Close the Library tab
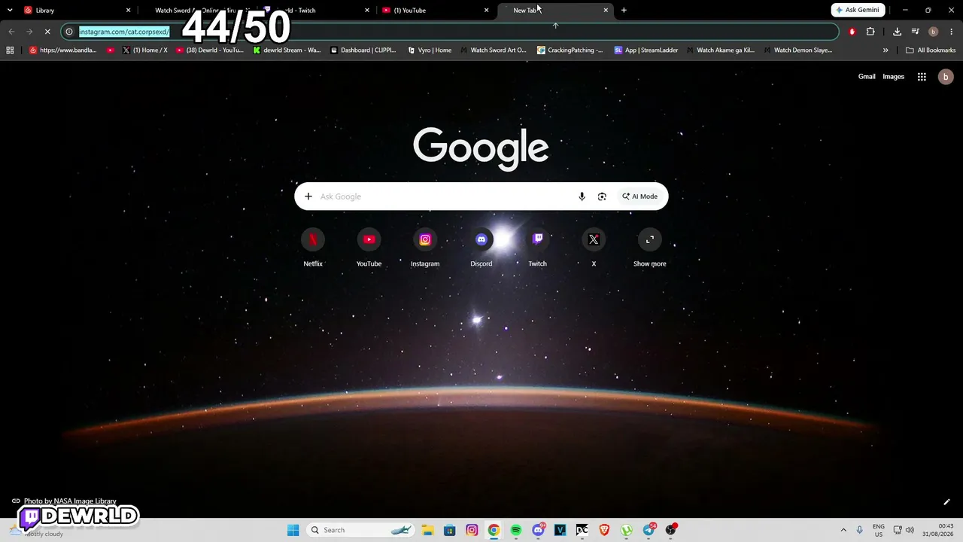Viewport: 963px width, 542px height. click(x=128, y=10)
